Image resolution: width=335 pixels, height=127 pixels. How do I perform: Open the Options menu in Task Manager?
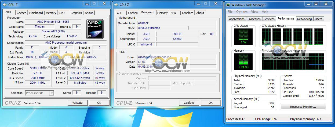coord(242,12)
